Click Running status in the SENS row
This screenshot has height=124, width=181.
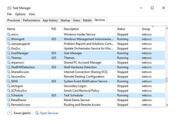[x=123, y=81]
